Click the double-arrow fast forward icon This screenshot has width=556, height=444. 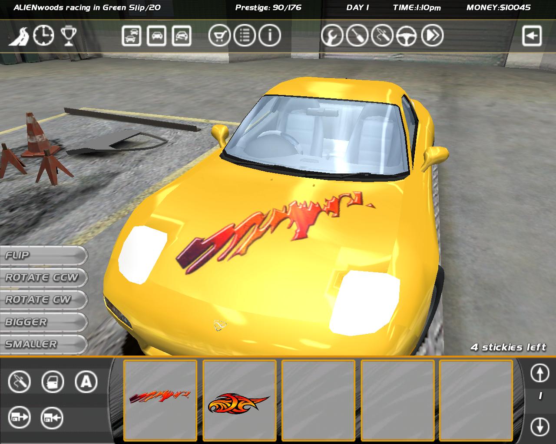(432, 36)
